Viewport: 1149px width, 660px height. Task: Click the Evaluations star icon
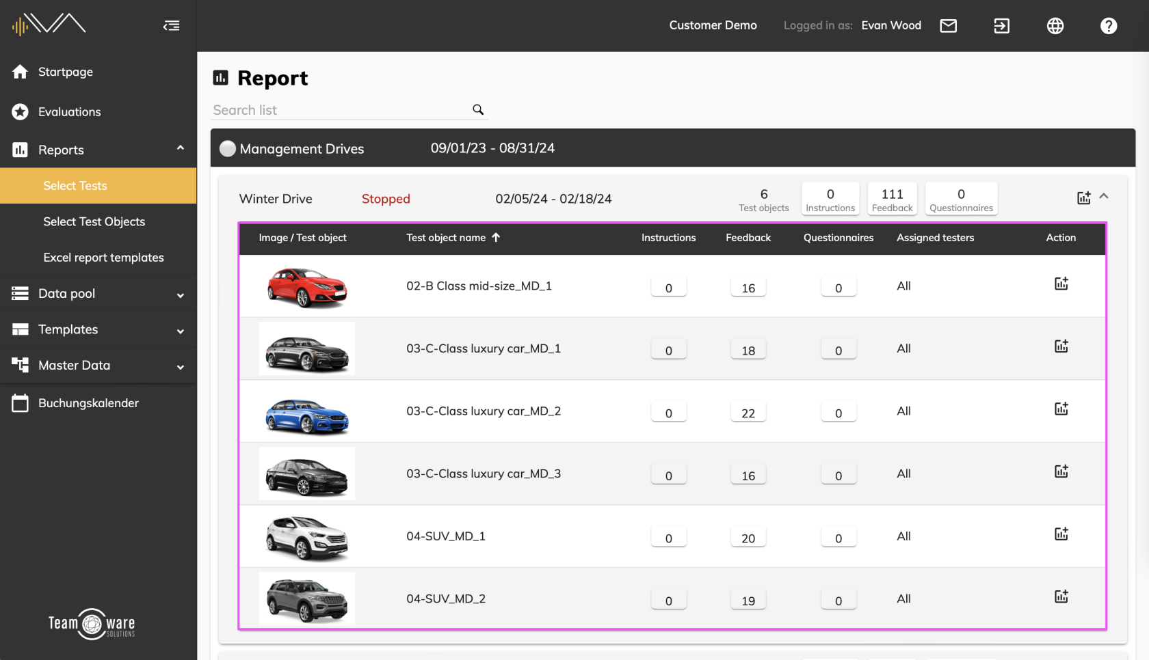[20, 111]
